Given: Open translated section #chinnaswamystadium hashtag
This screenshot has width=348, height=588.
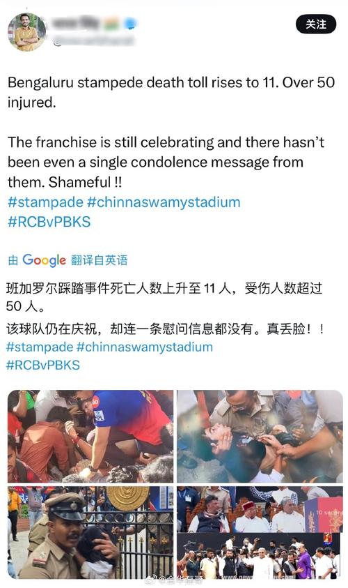Looking at the screenshot, I should pyautogui.click(x=145, y=347).
